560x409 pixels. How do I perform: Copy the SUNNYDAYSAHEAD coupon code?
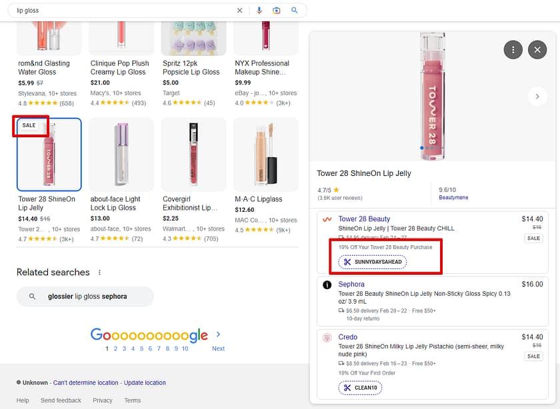(372, 262)
